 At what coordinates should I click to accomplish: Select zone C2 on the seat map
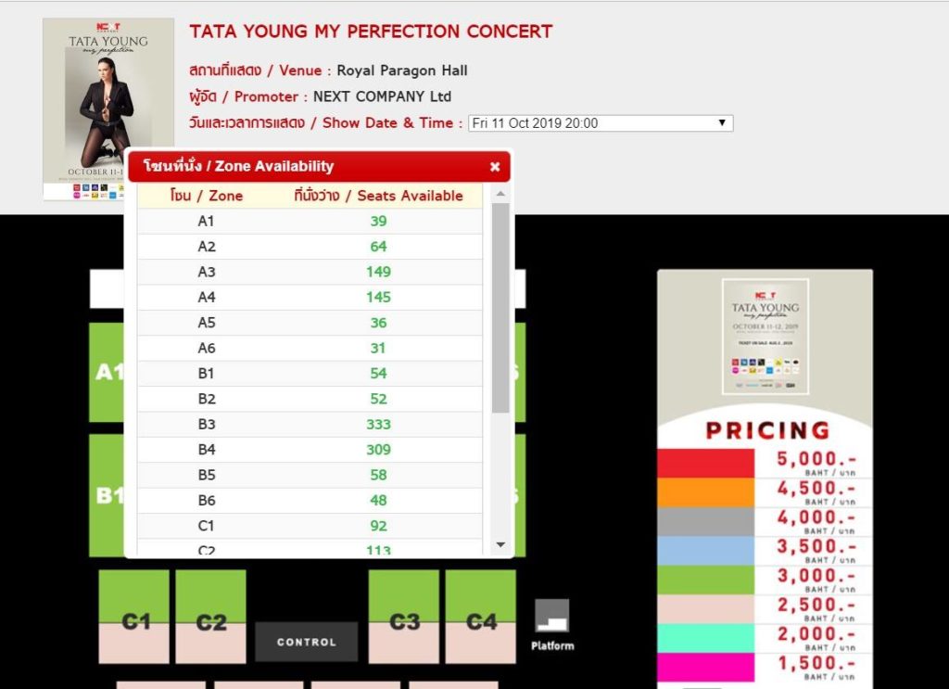210,617
